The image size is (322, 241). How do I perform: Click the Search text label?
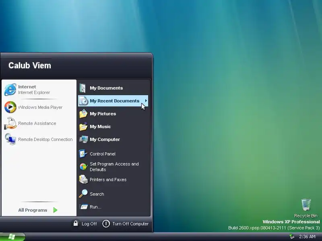coord(97,194)
